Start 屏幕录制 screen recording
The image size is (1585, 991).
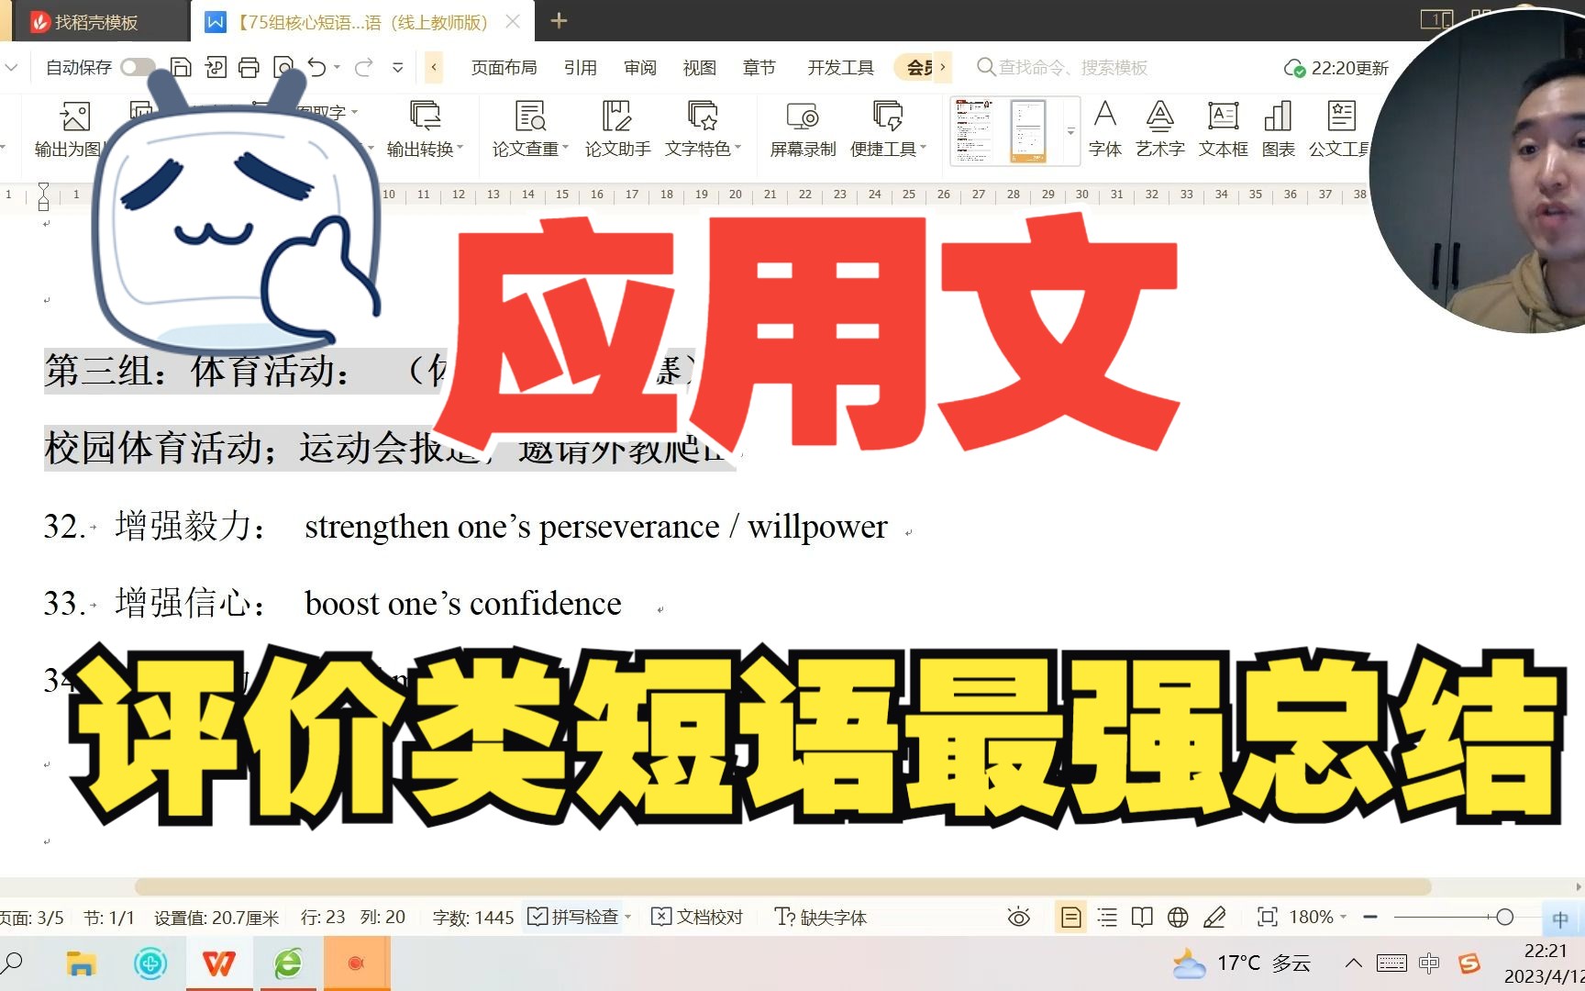802,128
